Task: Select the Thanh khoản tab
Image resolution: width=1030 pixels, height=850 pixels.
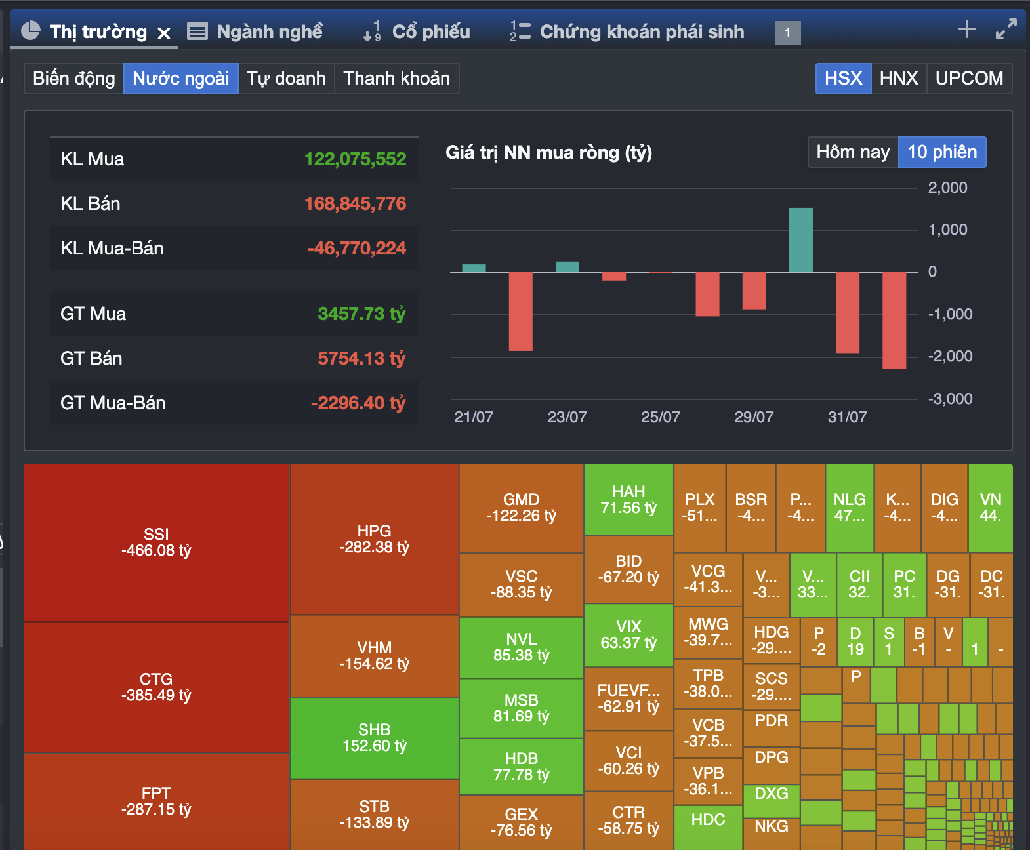Action: (x=396, y=79)
